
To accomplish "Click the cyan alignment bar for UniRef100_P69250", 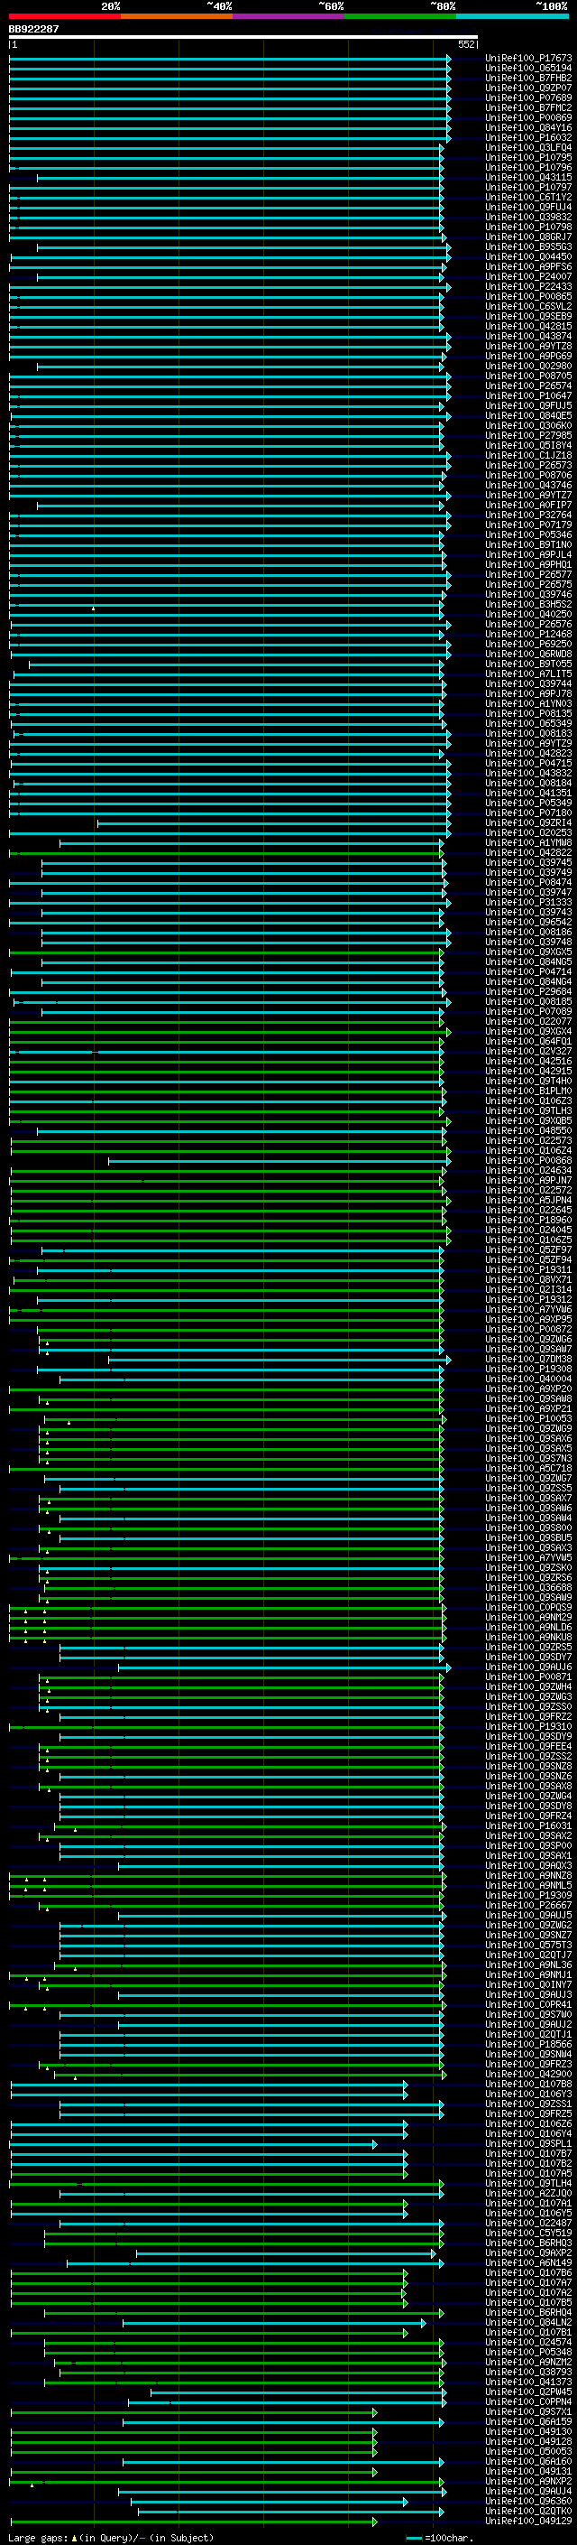I will pos(227,645).
